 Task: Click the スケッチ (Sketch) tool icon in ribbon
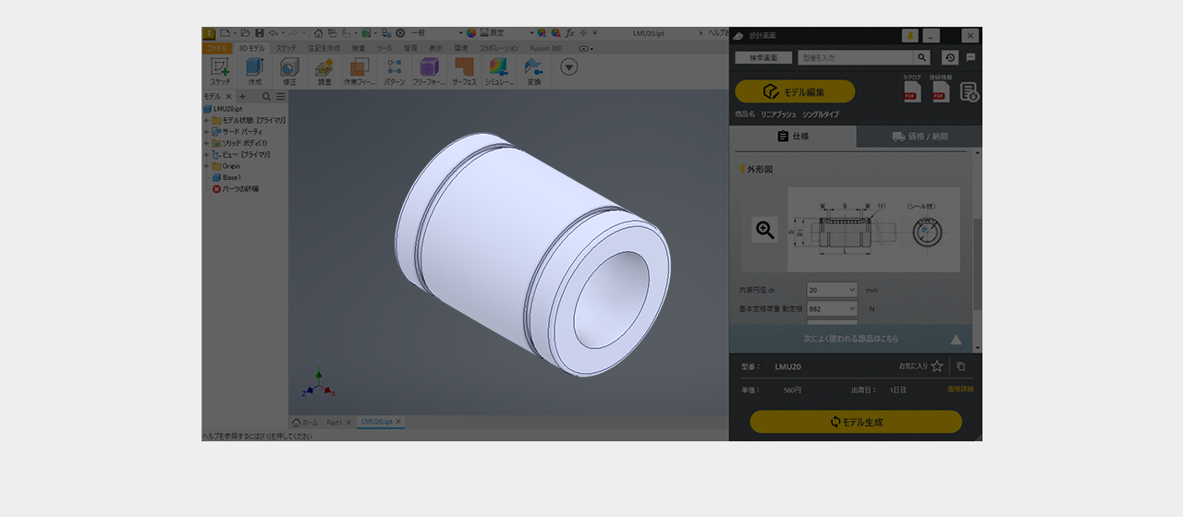tap(220, 67)
